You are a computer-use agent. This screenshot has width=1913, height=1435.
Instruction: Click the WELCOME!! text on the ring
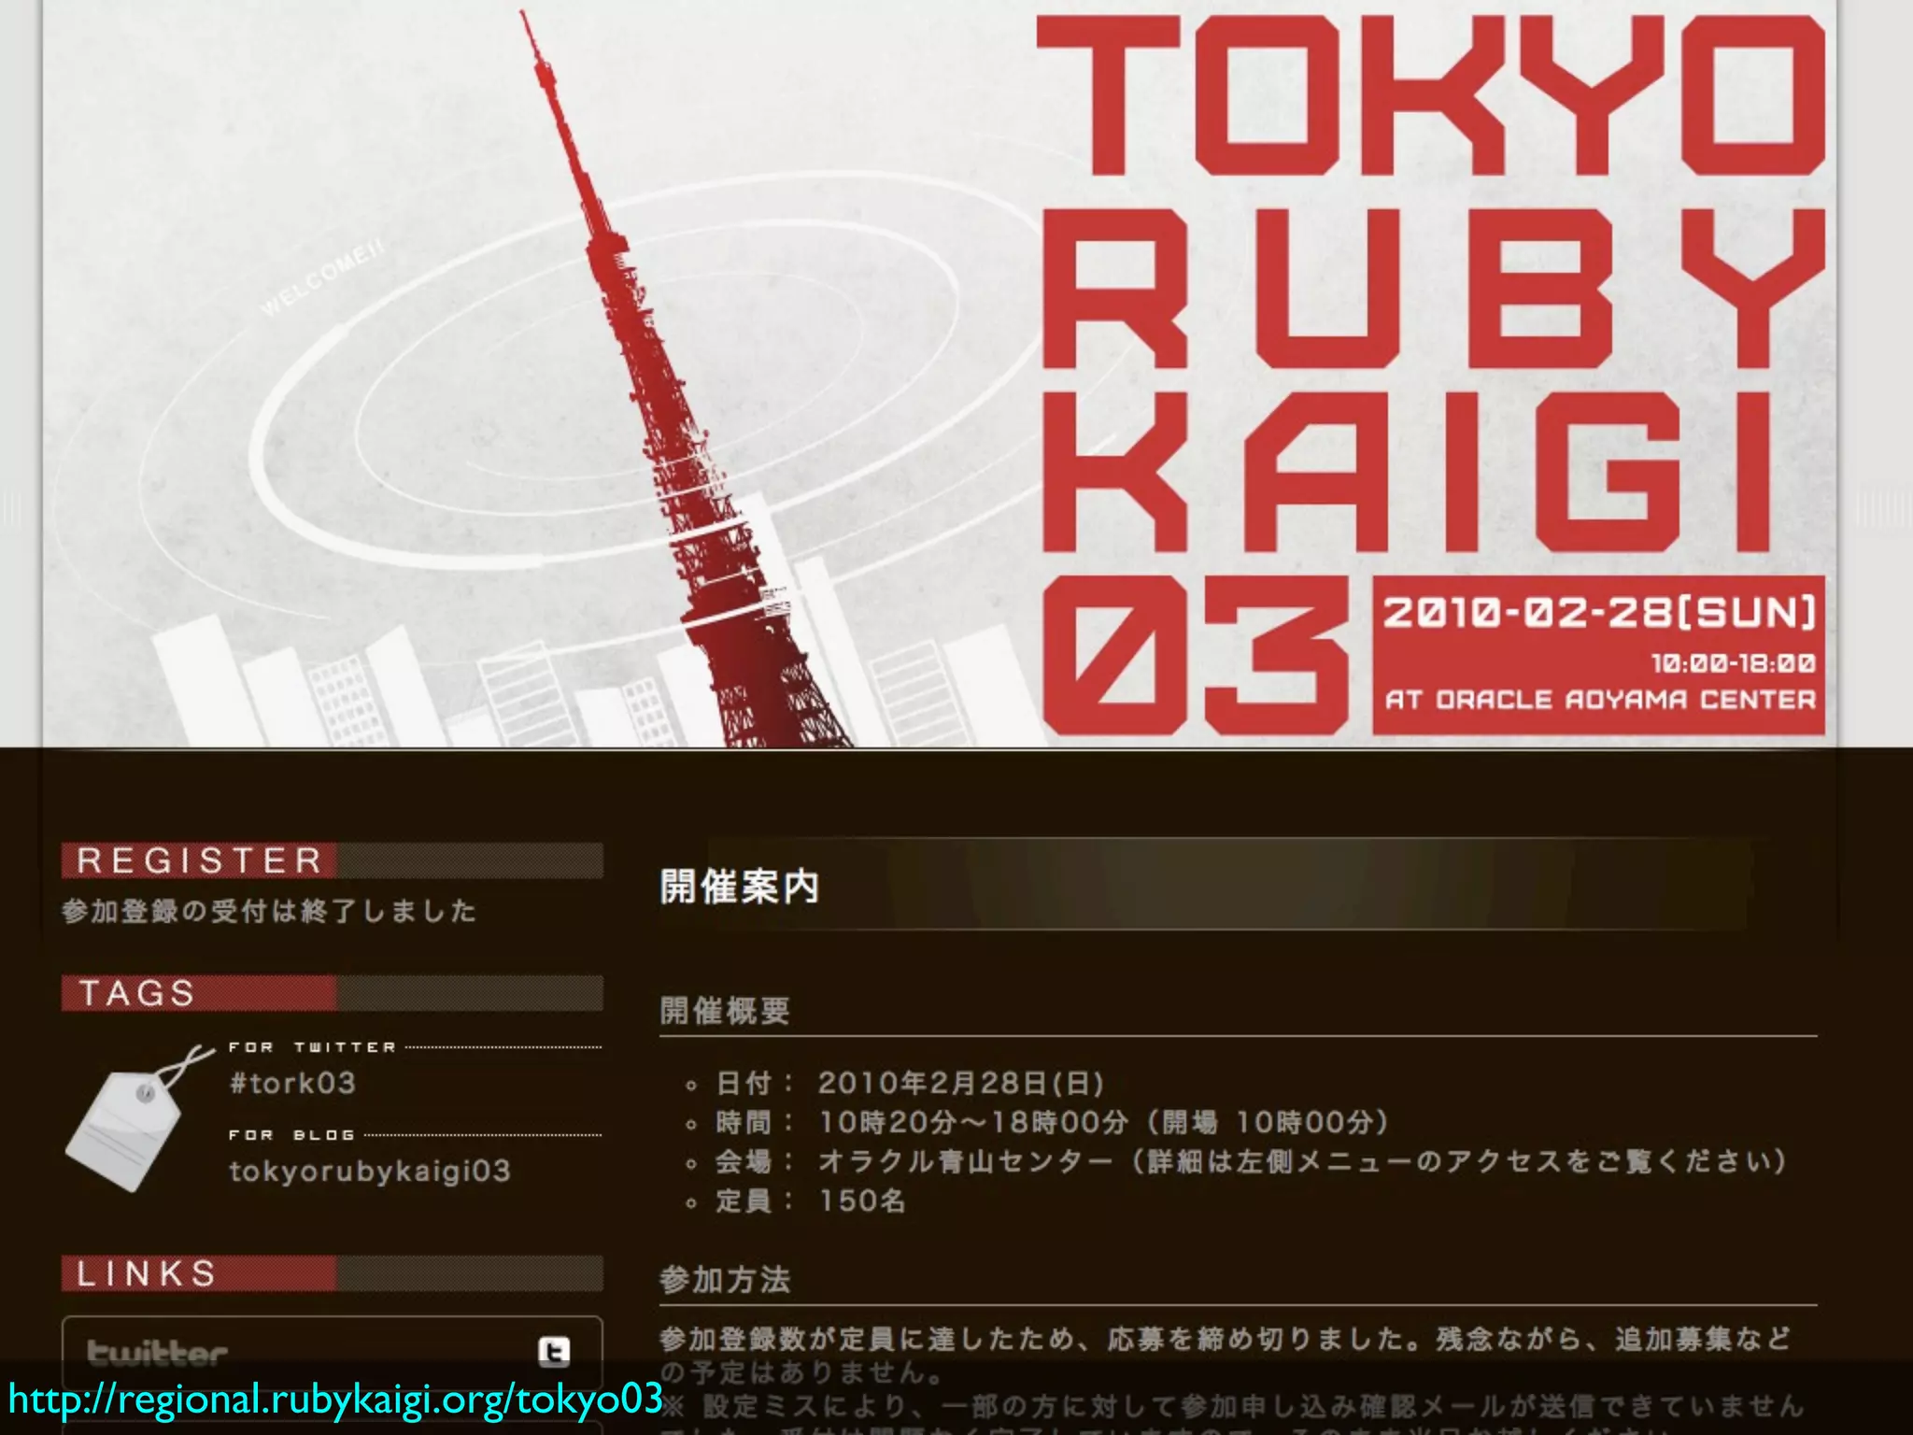click(x=323, y=277)
